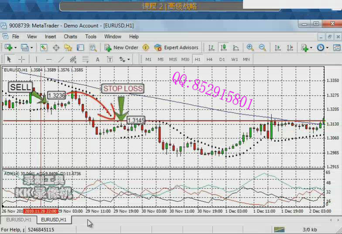Open the Charts menu
The image size is (342, 234).
[x=70, y=37]
